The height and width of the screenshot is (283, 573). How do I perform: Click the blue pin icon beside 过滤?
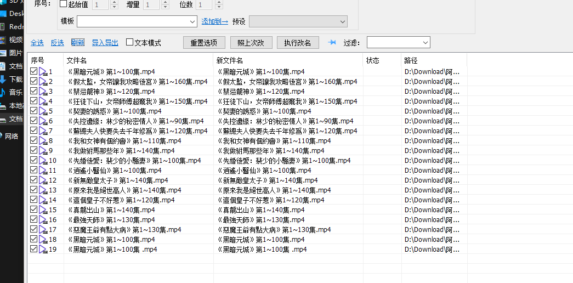coord(332,43)
